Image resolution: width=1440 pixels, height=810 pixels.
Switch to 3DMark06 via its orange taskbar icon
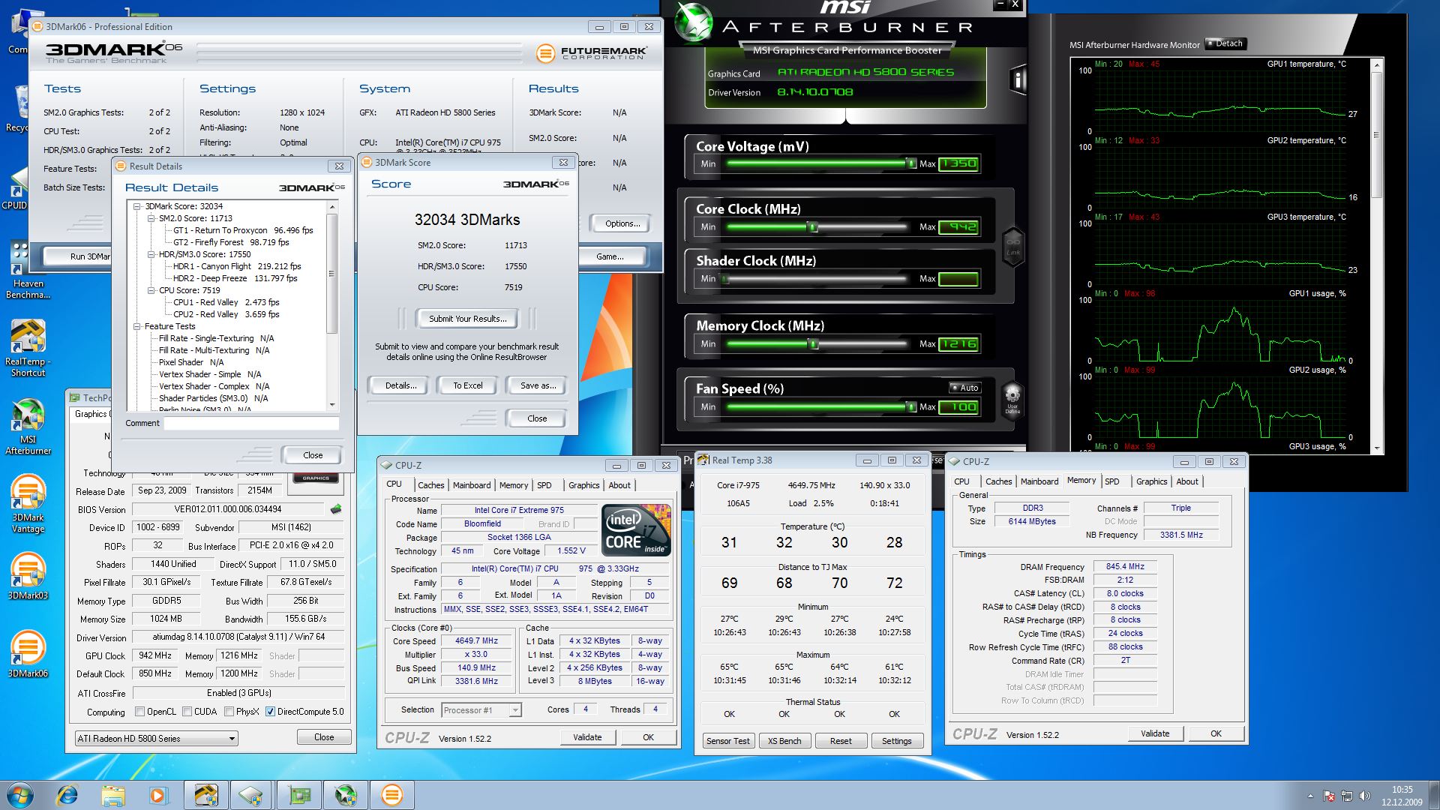click(x=392, y=795)
